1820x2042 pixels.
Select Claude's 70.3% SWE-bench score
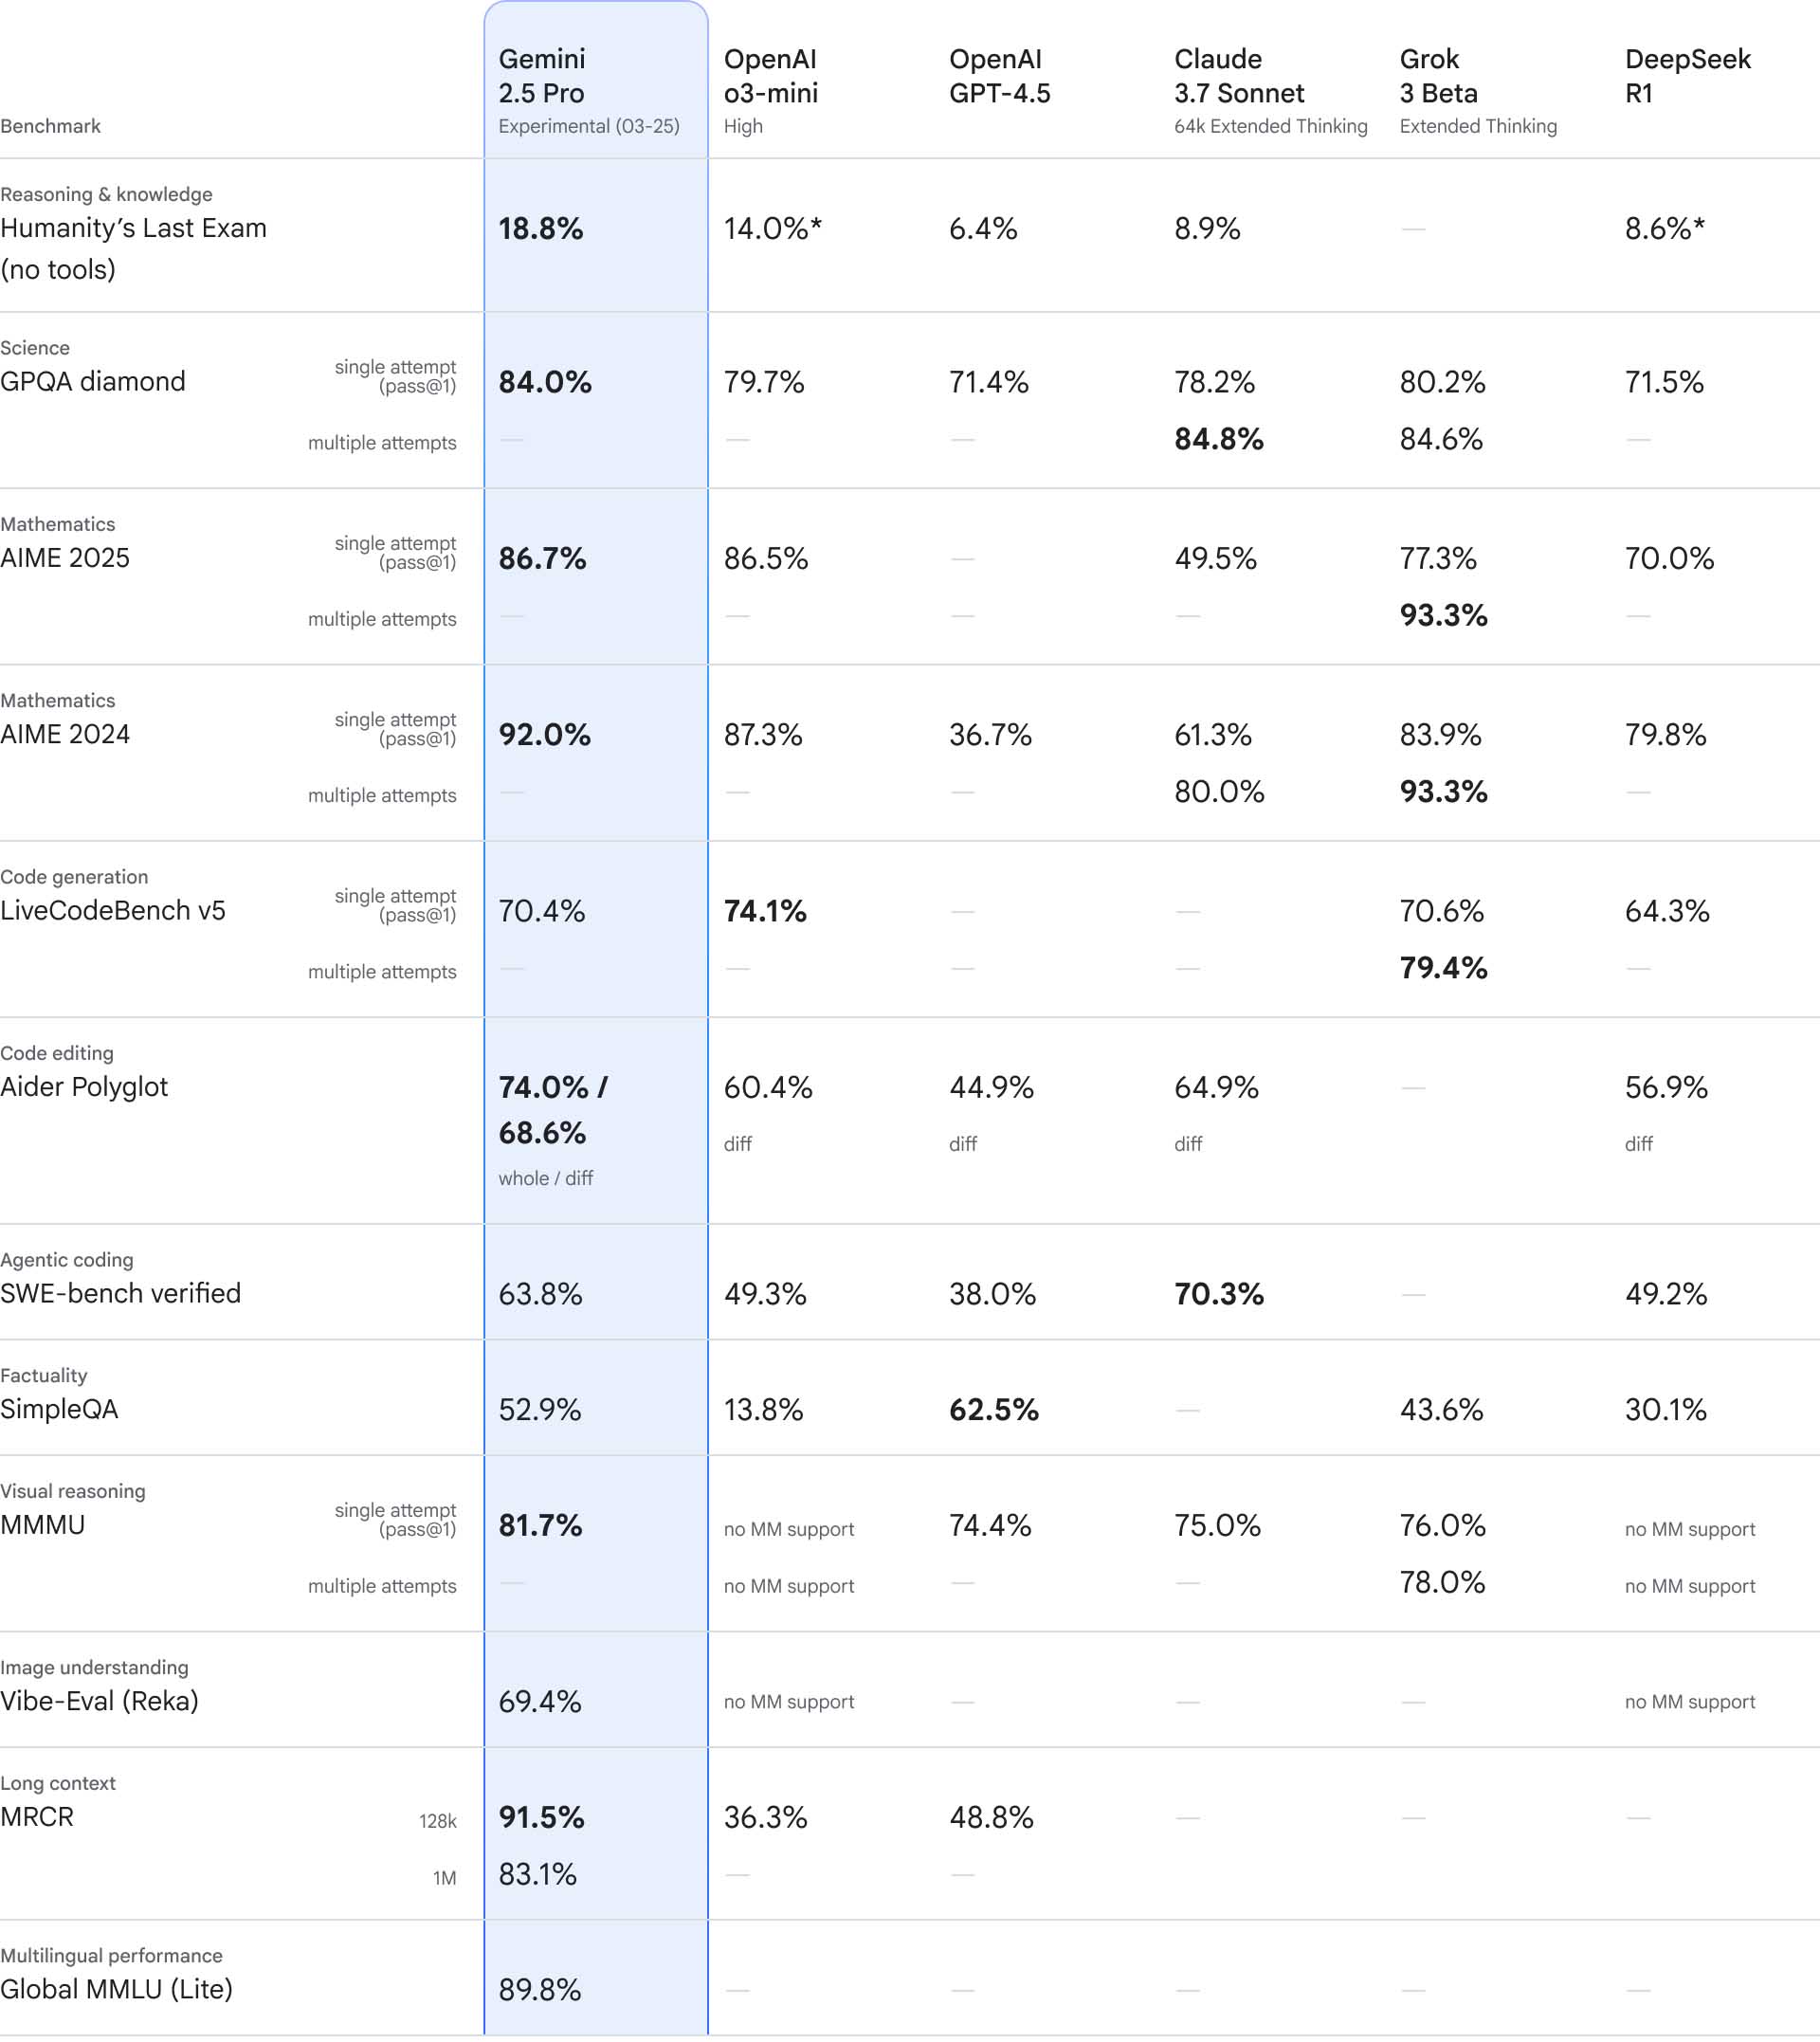[x=1218, y=1294]
